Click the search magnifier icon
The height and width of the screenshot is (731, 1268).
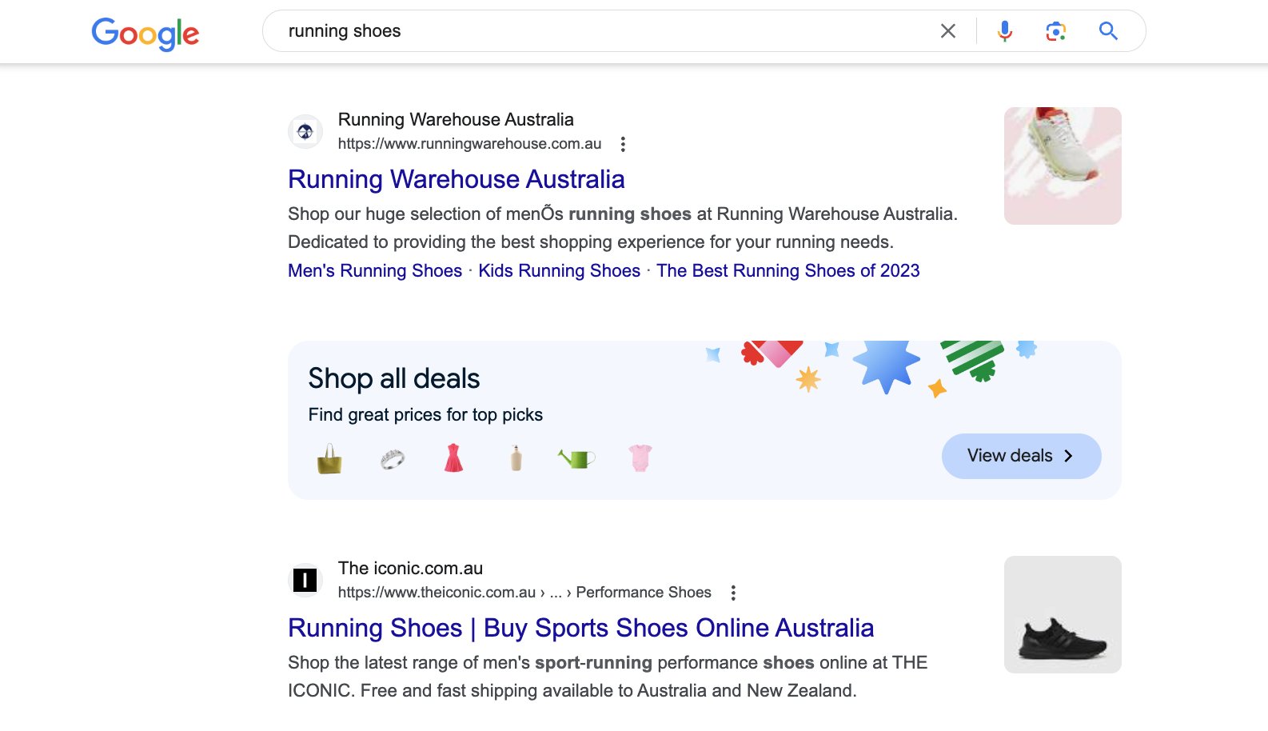[x=1108, y=30]
